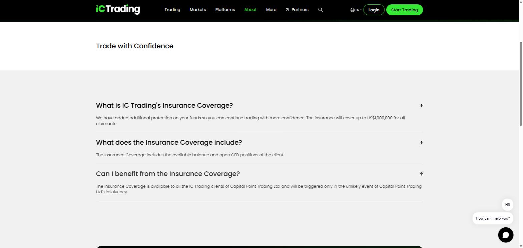Click the page vertical scrollbar thumb
This screenshot has width=523, height=248.
click(521, 84)
